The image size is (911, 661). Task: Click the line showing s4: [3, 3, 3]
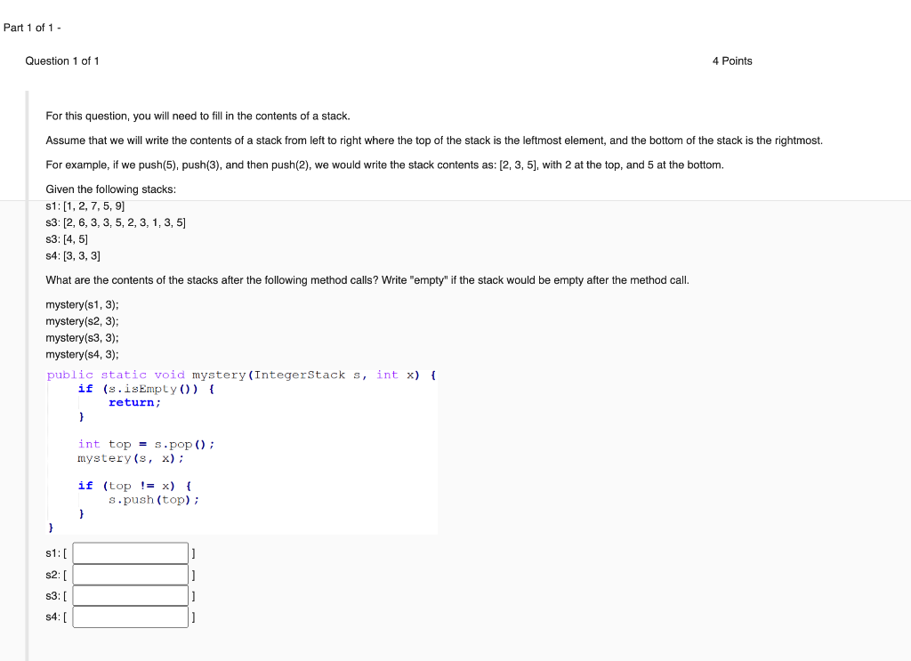point(75,255)
